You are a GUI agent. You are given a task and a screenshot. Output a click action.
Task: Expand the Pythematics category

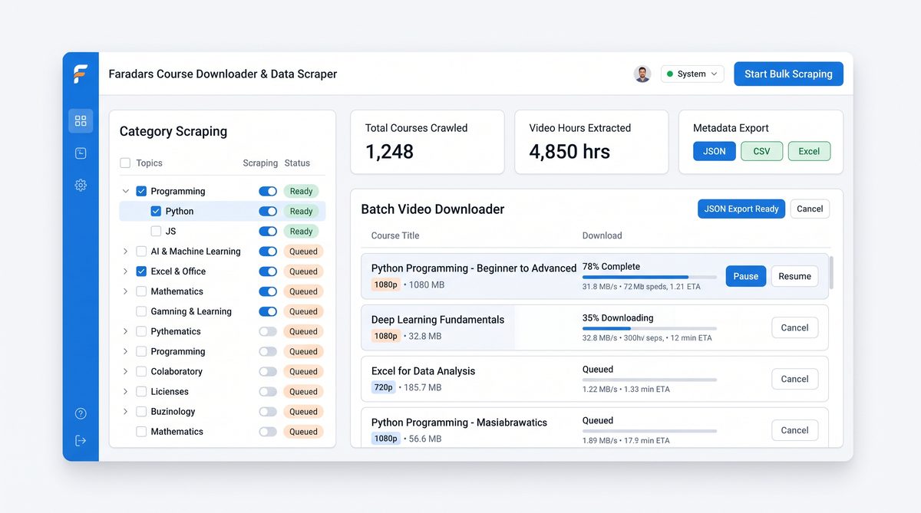click(125, 331)
